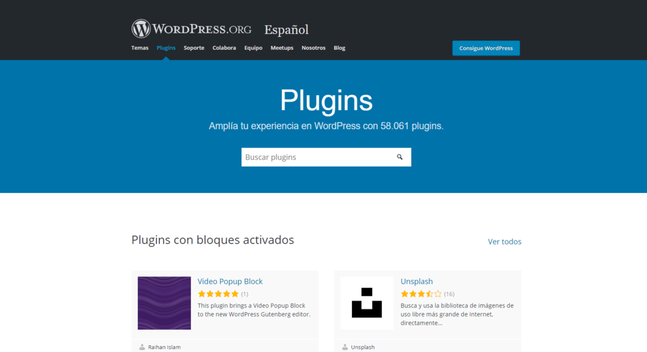Image resolution: width=647 pixels, height=352 pixels.
Task: Click the Ver todos link
Action: click(505, 242)
